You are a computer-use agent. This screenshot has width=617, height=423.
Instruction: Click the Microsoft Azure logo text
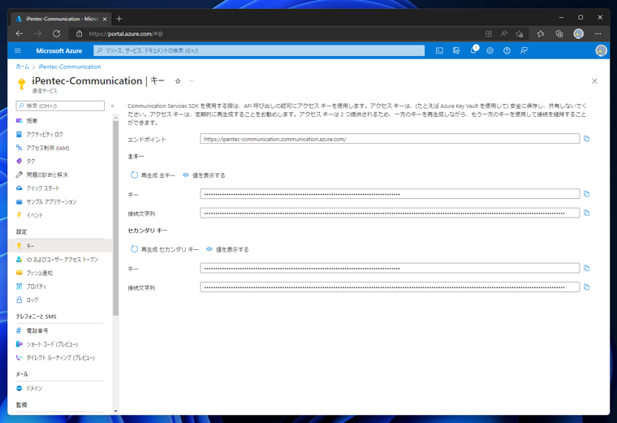(59, 51)
